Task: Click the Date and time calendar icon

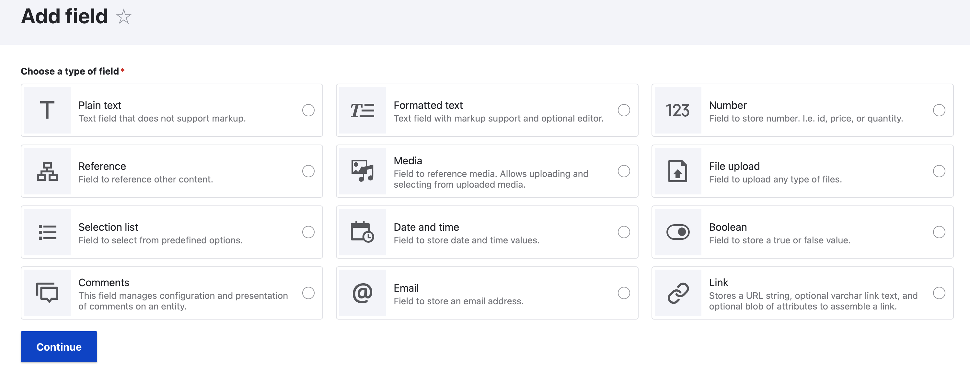Action: (362, 232)
